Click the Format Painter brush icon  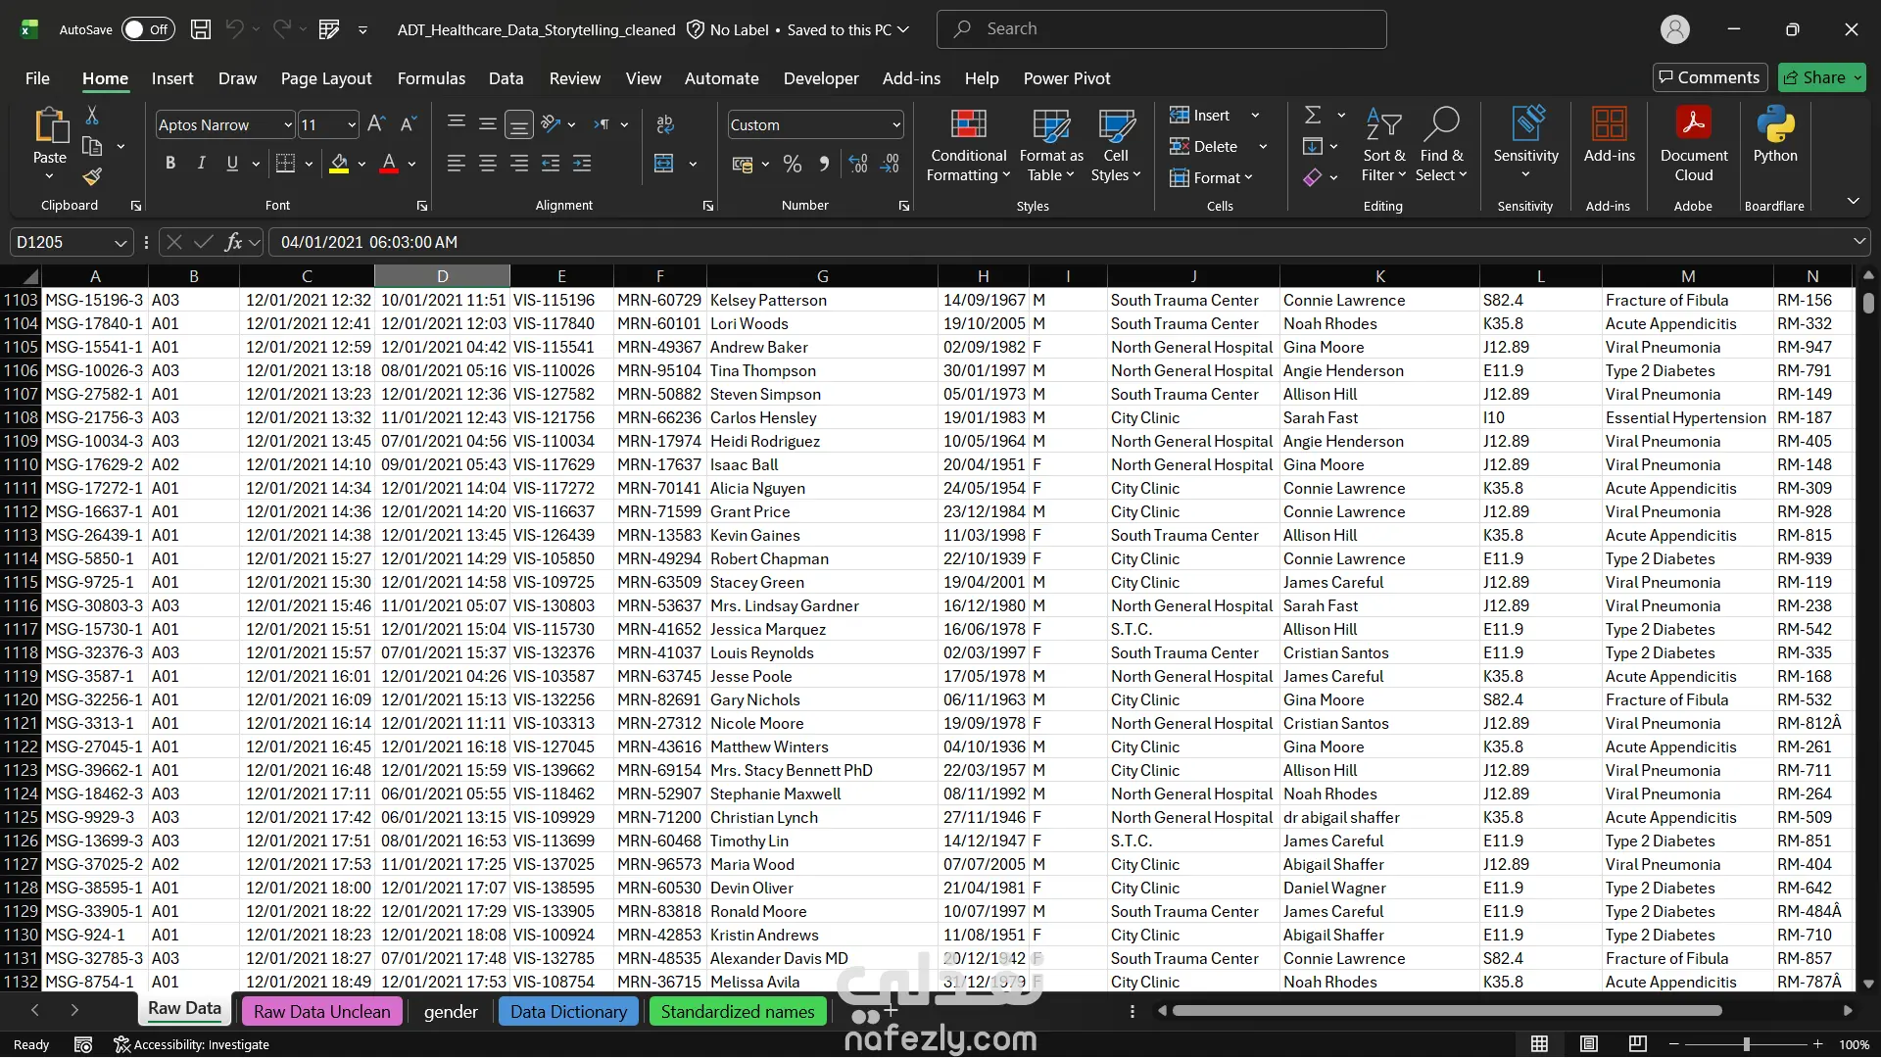pos(92,176)
